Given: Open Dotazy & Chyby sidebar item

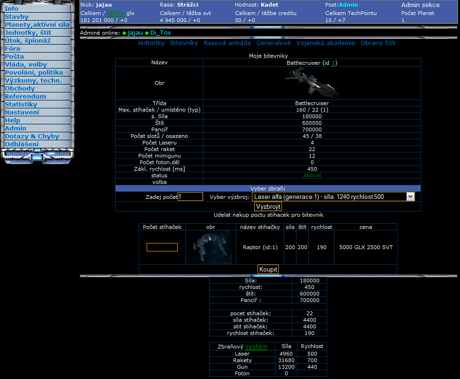Looking at the screenshot, I should pyautogui.click(x=32, y=136).
